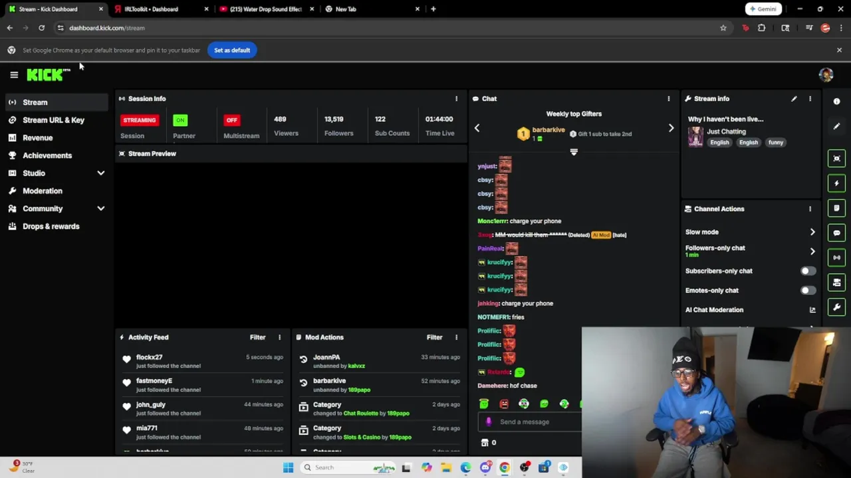The width and height of the screenshot is (851, 478).
Task: Switch to Water Drop Sound Effect tab
Action: click(x=265, y=9)
